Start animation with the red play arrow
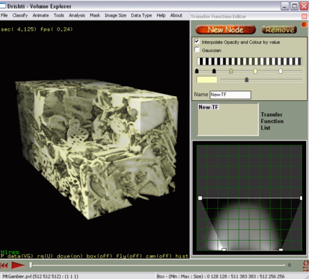 (18, 265)
